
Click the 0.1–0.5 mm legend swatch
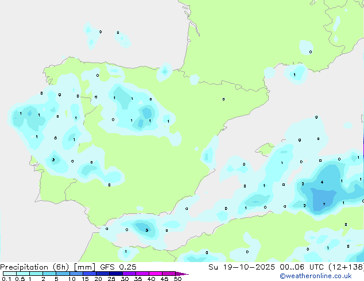coord(10,274)
